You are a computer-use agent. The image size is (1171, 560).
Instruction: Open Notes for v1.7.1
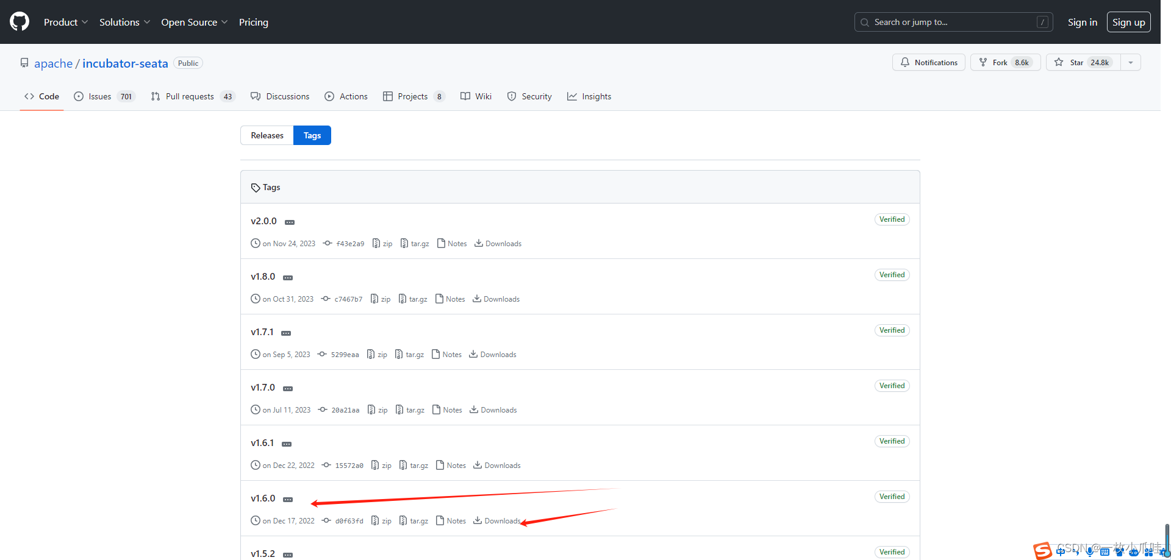point(446,355)
